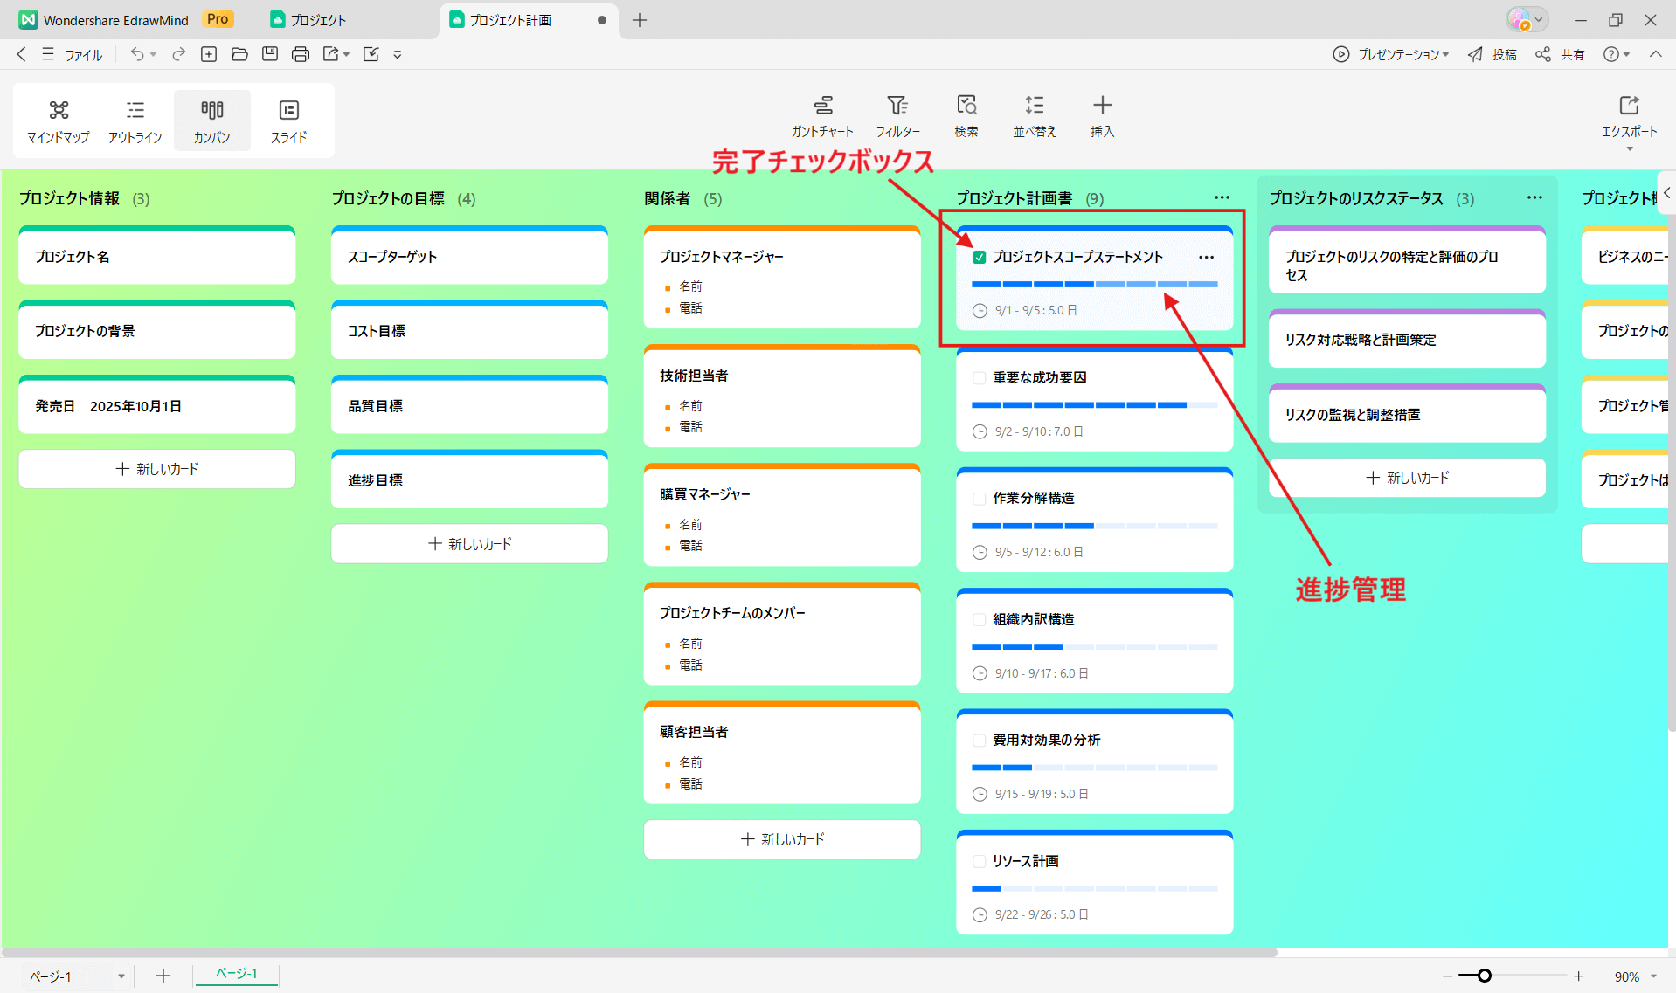Open the 検索 search tool
This screenshot has width=1676, height=993.
966,116
